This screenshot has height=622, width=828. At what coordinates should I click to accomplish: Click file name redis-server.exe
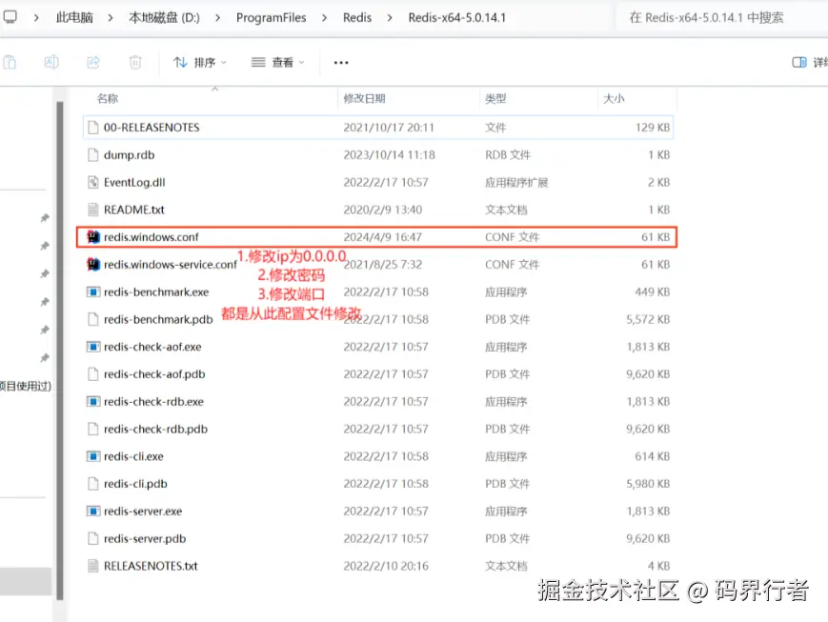[143, 512]
